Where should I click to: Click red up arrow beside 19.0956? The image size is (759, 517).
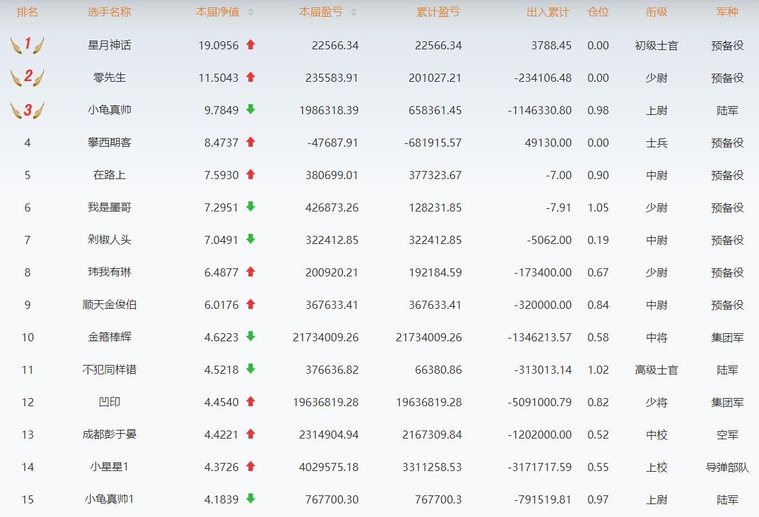point(251,45)
